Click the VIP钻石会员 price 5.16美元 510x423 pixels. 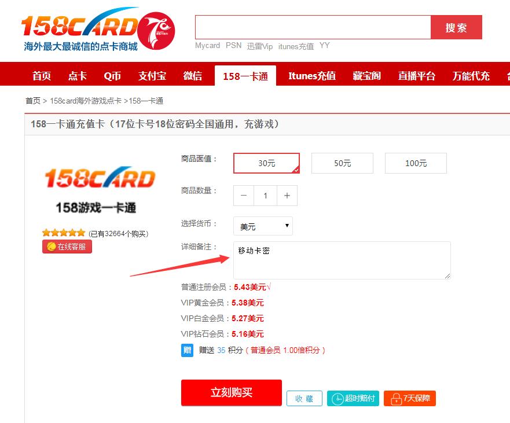point(248,334)
